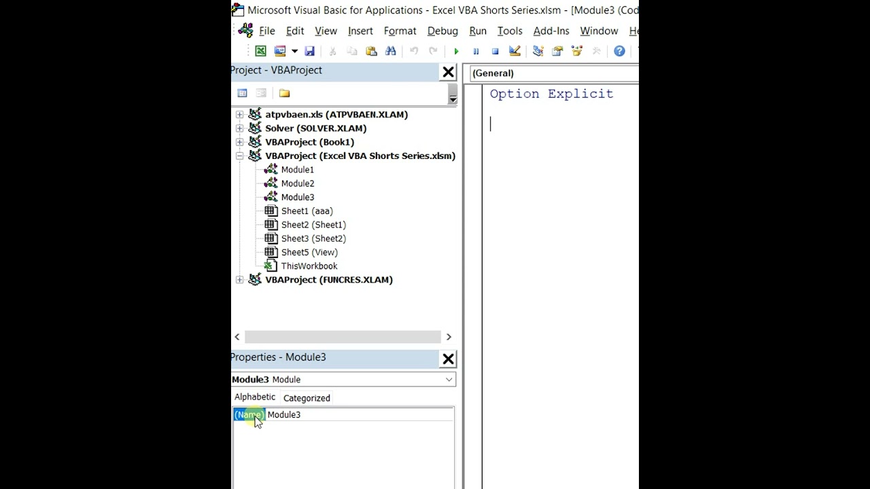Click the Module3 name value field
Image resolution: width=870 pixels, height=489 pixels.
[360, 414]
